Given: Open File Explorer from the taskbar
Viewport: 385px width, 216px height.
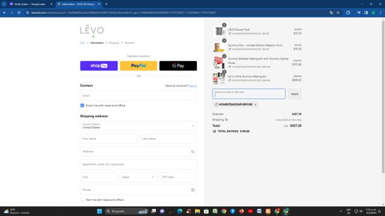Looking at the screenshot, I should pyautogui.click(x=197, y=211).
